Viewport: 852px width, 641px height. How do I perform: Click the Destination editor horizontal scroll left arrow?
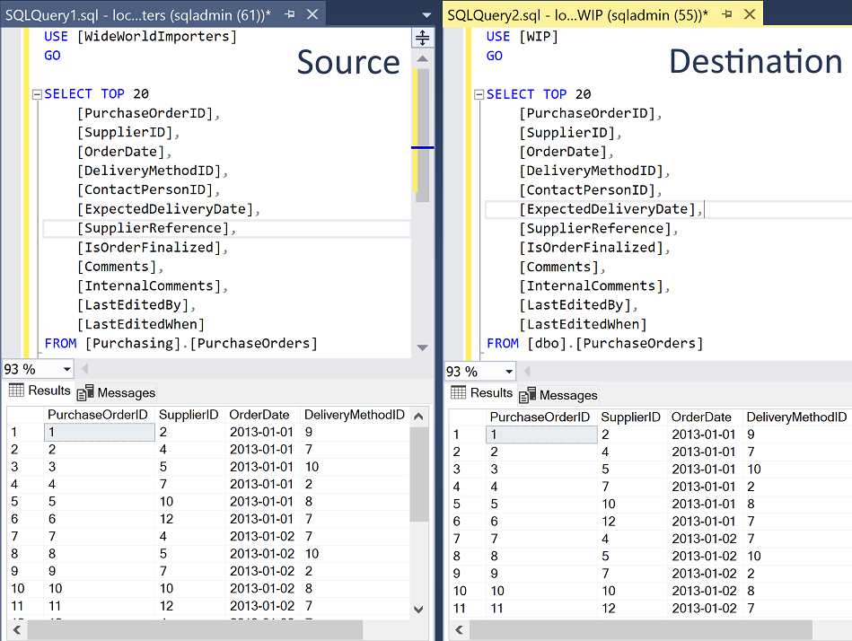tap(527, 372)
